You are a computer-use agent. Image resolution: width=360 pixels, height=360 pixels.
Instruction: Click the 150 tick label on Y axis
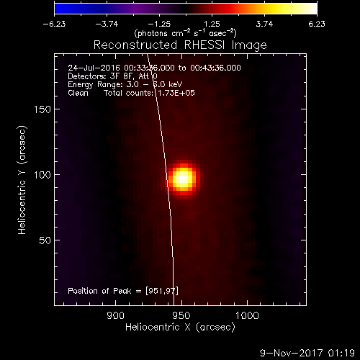point(42,109)
